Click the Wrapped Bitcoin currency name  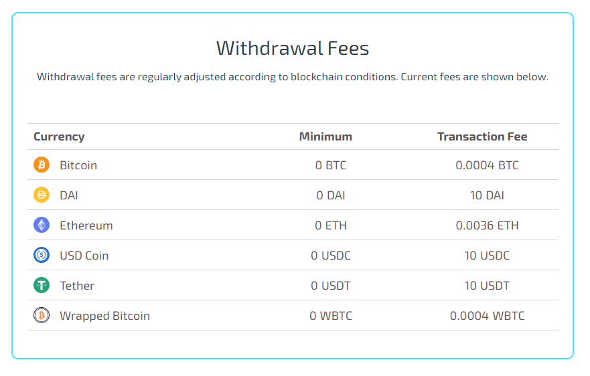(104, 316)
